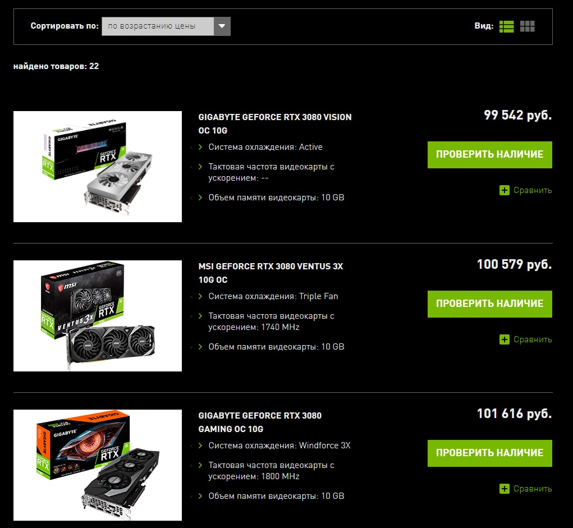Image resolution: width=573 pixels, height=528 pixels.
Task: Switch to grid view icon
Action: (528, 26)
